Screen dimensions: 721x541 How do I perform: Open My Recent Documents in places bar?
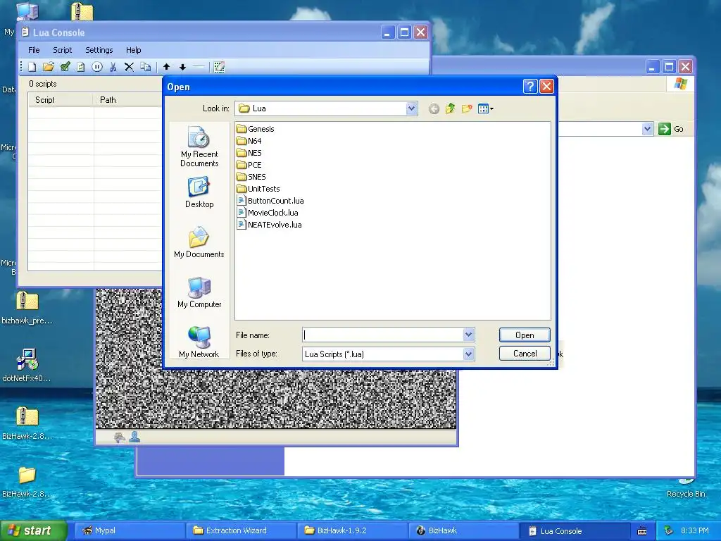(199, 147)
